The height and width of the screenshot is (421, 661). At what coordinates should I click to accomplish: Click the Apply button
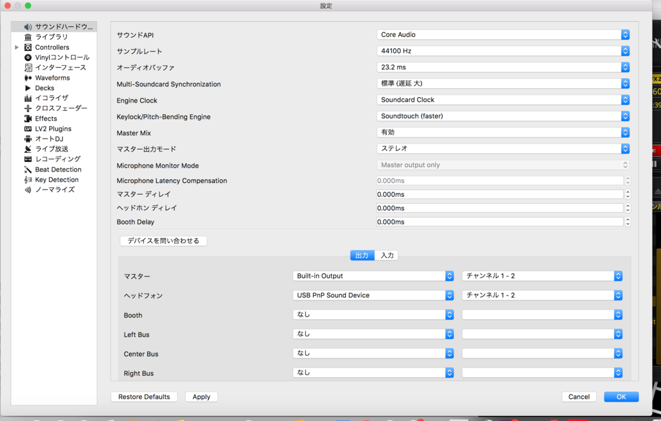point(201,397)
